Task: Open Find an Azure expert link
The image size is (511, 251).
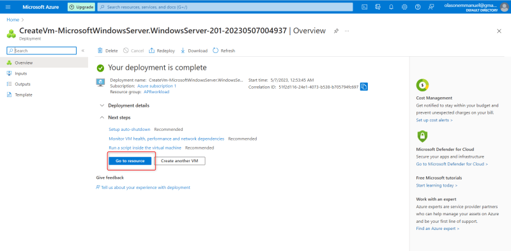Action: coord(438,229)
